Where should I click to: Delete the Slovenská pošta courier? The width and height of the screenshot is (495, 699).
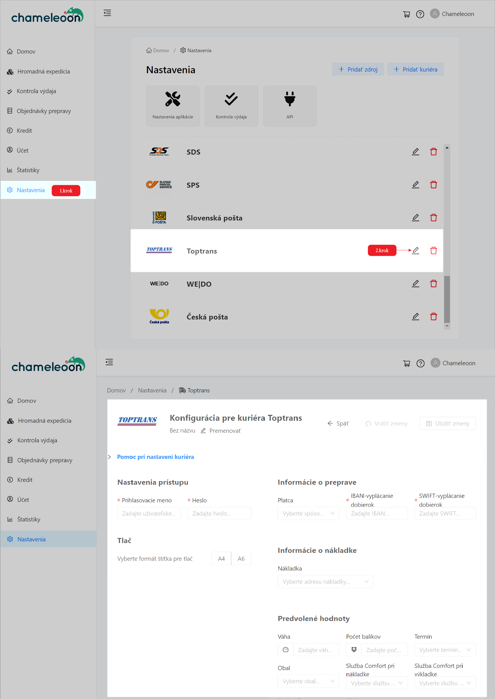[x=433, y=217]
